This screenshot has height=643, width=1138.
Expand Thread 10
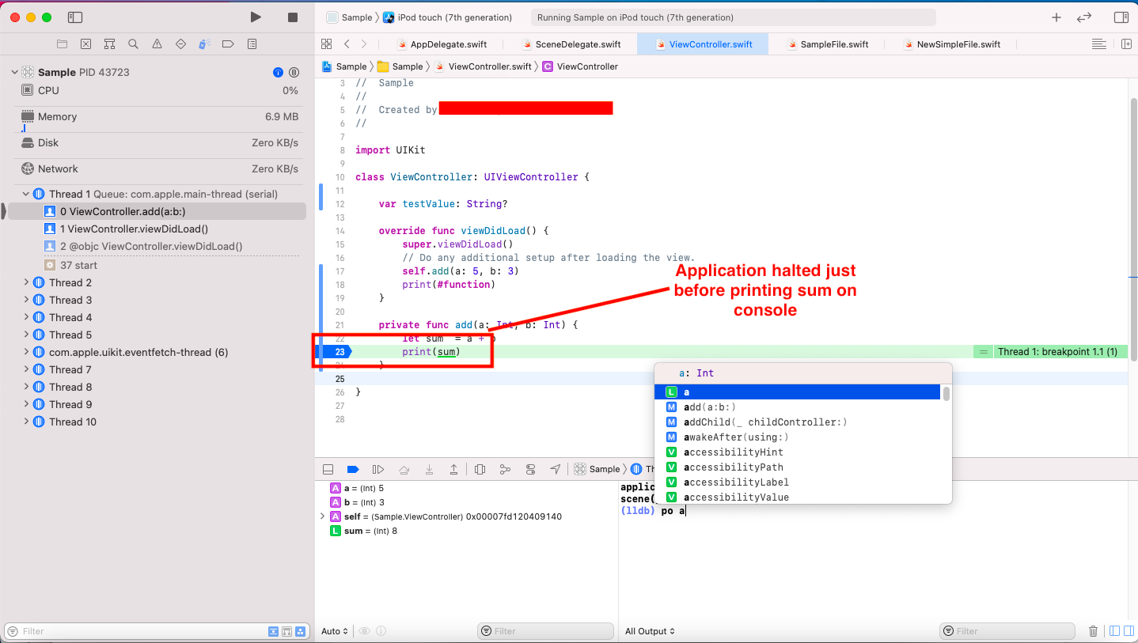(26, 422)
